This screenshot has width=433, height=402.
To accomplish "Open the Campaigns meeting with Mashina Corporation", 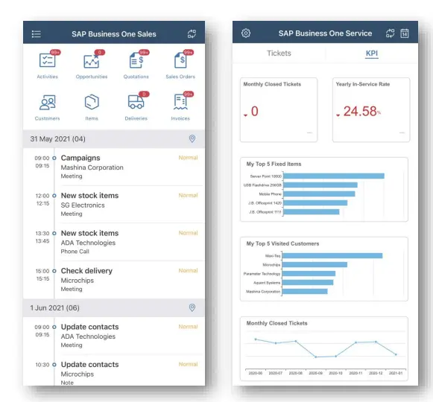I will (x=114, y=167).
